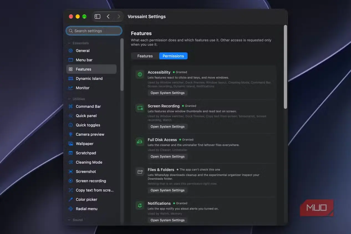Open System Settings for Full Disk Access
Viewport: 351px width, 234px height.
pos(167,156)
